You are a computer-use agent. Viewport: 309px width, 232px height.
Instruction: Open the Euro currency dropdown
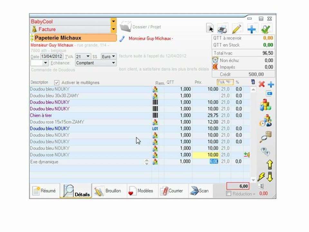click(x=114, y=56)
